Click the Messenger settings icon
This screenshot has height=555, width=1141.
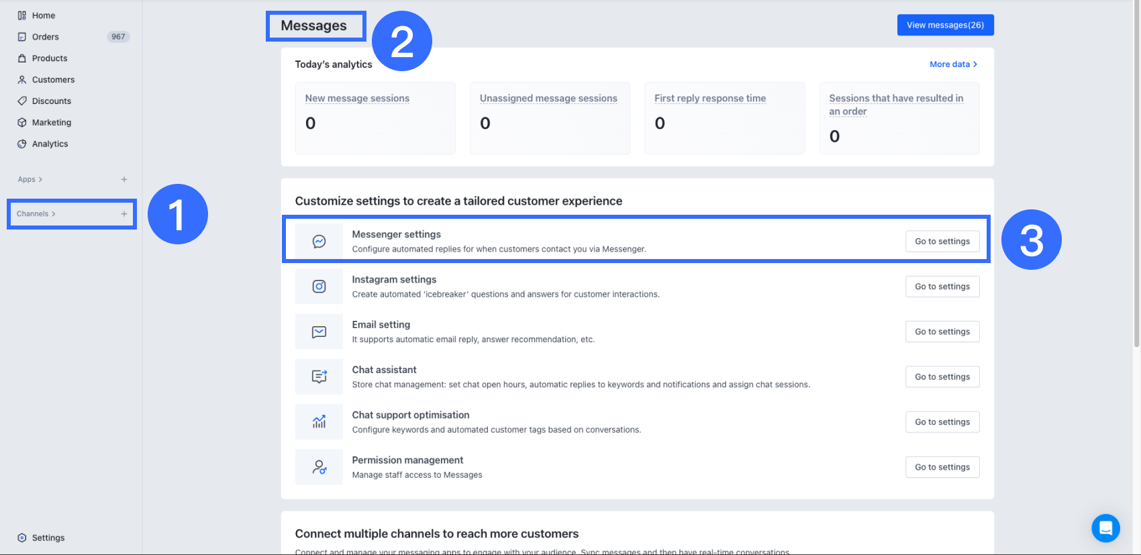pos(319,242)
